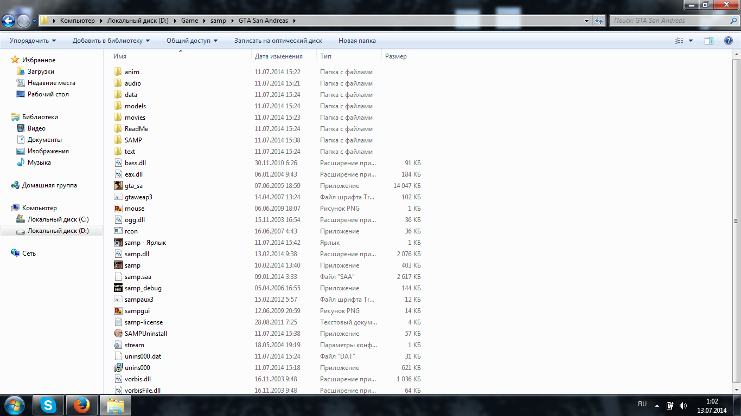The width and height of the screenshot is (741, 416).
Task: Expand the Общий доступ dropdown
Action: point(192,41)
